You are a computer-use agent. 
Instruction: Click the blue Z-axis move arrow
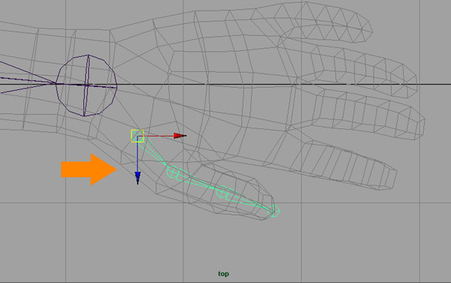pos(138,178)
